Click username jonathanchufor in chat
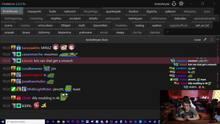This screenshot has height=124, width=220. tap(34, 81)
